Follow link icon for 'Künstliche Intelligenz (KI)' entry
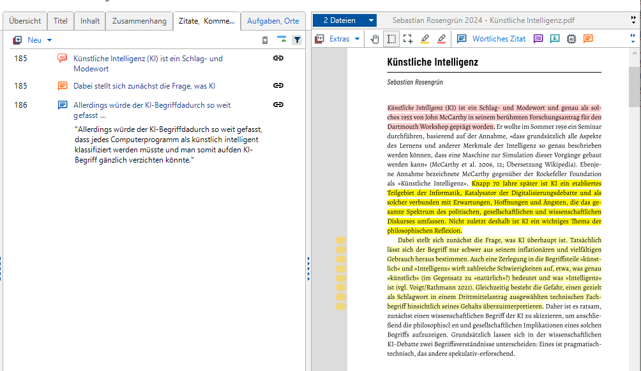Screen dimensions: 641x371 tap(278, 59)
